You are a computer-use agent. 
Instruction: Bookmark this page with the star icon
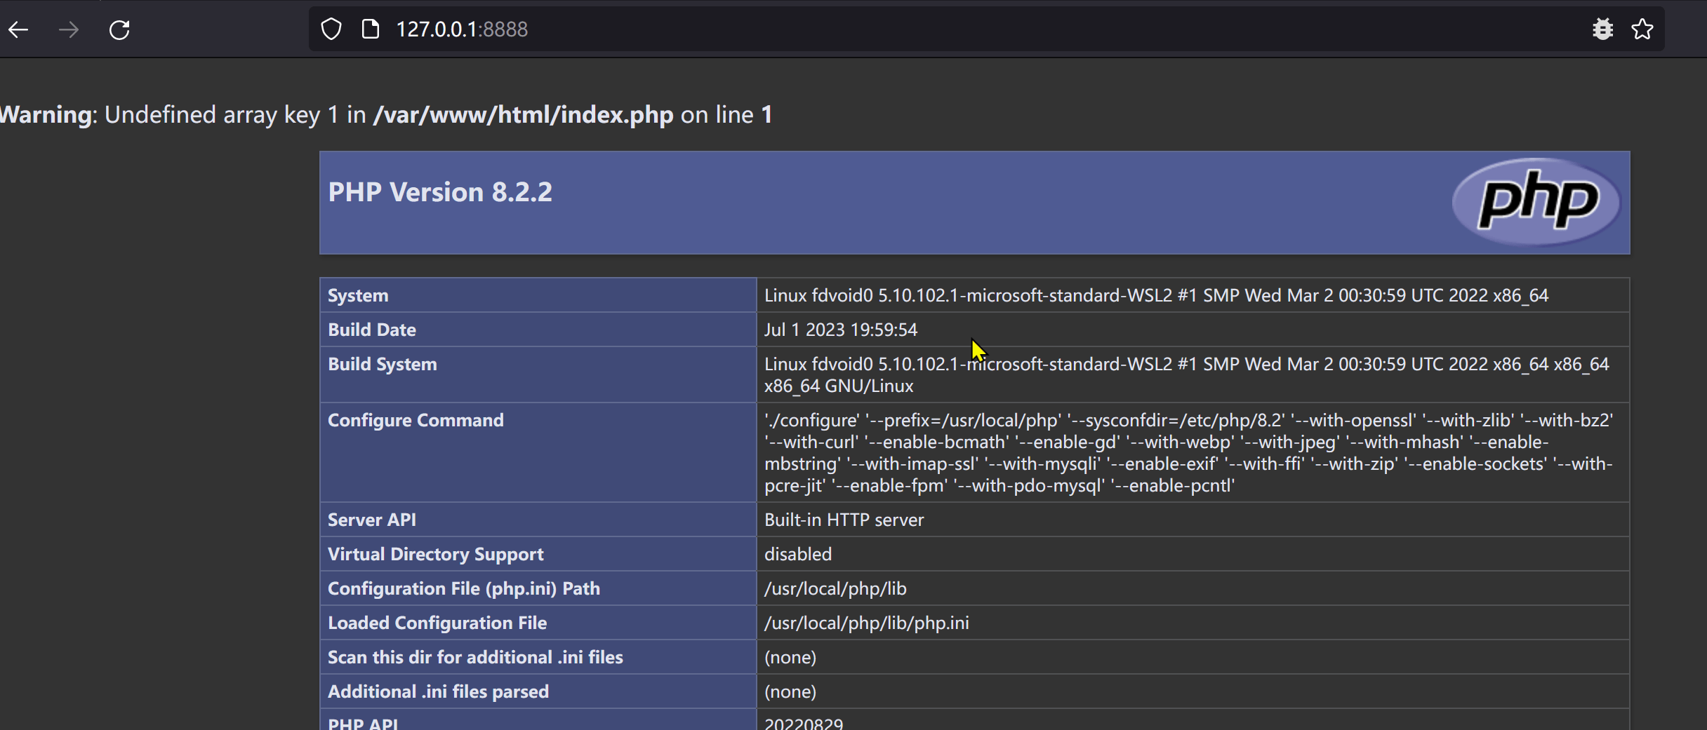[1642, 29]
